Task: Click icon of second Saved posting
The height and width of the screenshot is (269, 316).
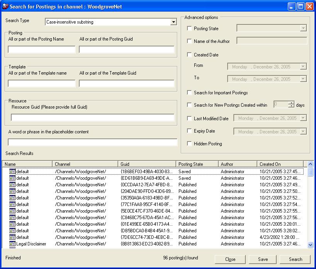Action: (12, 178)
